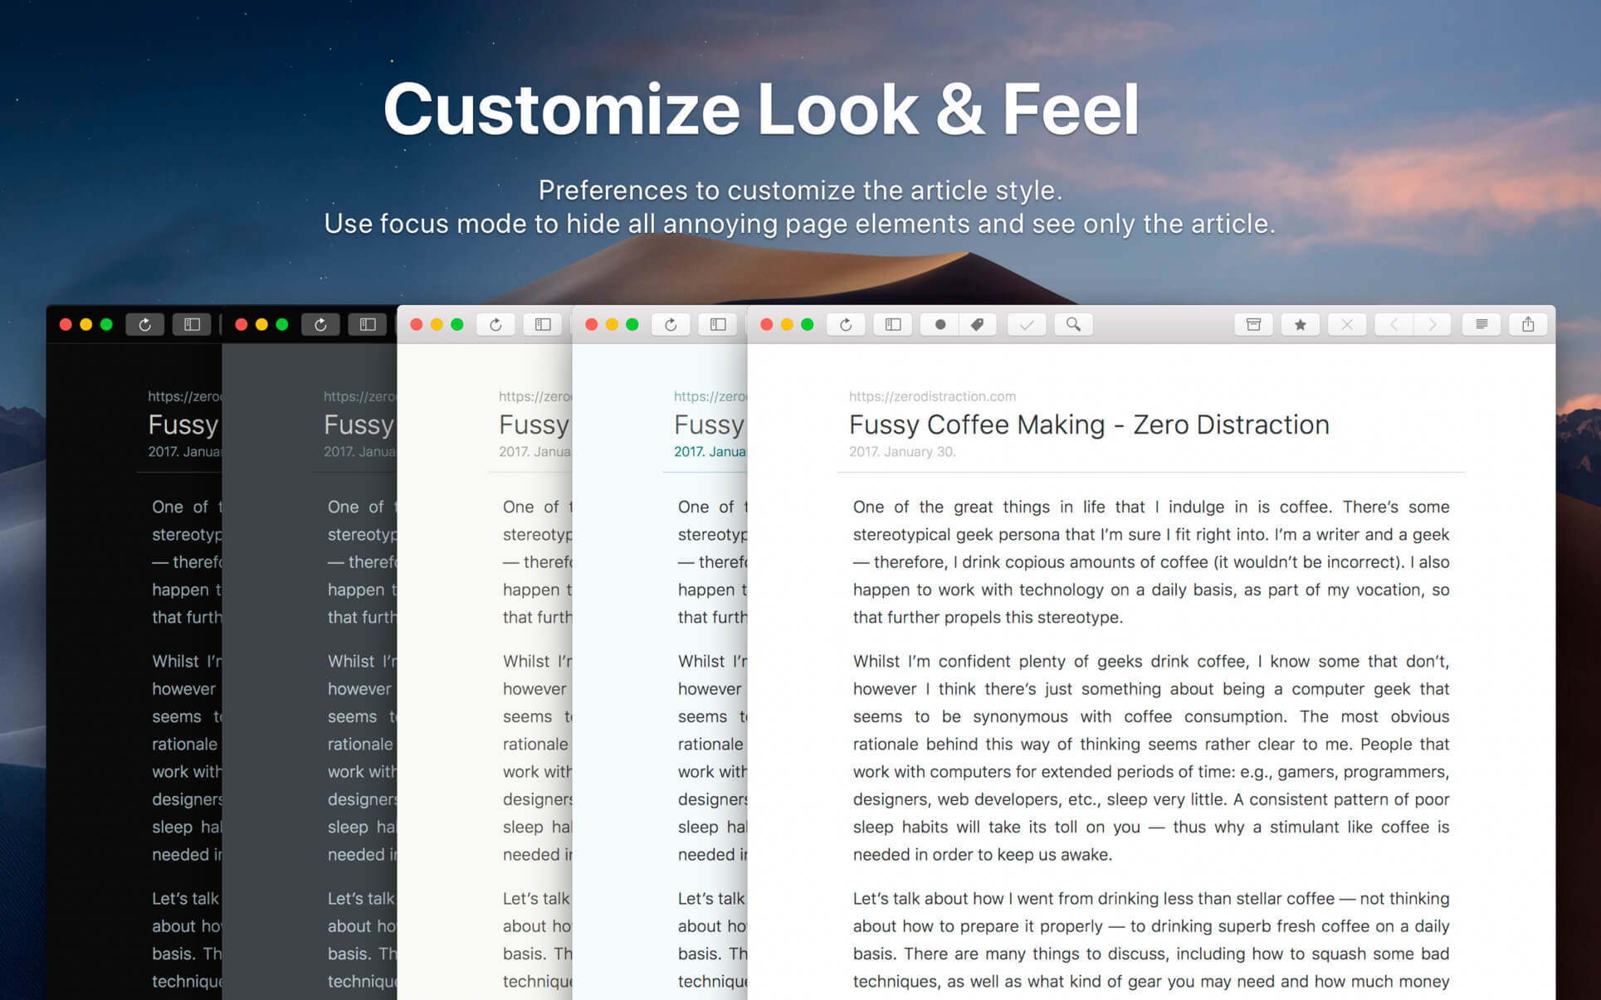Screen dimensions: 1601x1000
Task: Click the unread dot filter button
Action: pos(940,324)
